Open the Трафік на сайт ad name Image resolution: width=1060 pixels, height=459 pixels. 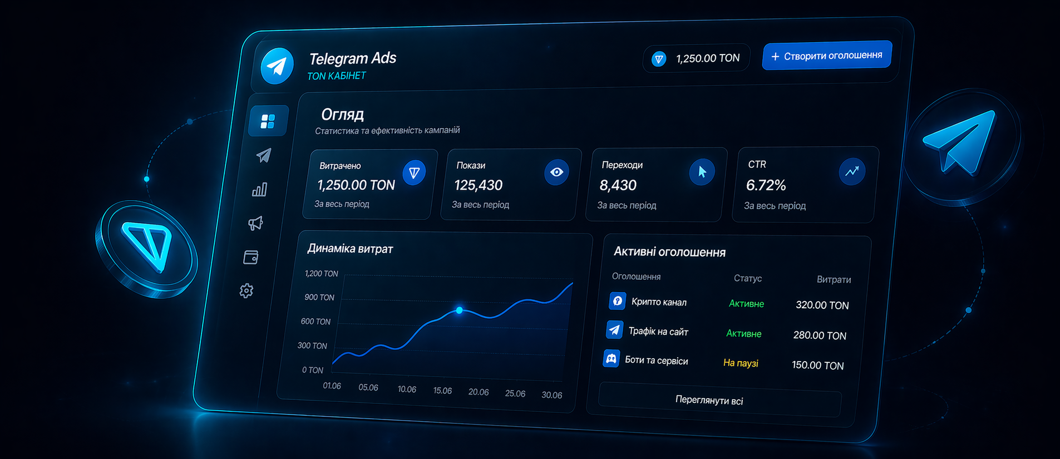pyautogui.click(x=658, y=332)
